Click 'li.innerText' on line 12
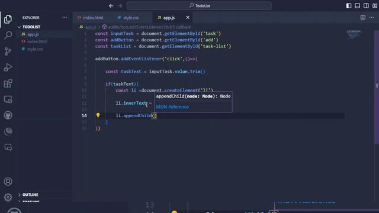This screenshot has height=213, width=379. click(x=131, y=103)
